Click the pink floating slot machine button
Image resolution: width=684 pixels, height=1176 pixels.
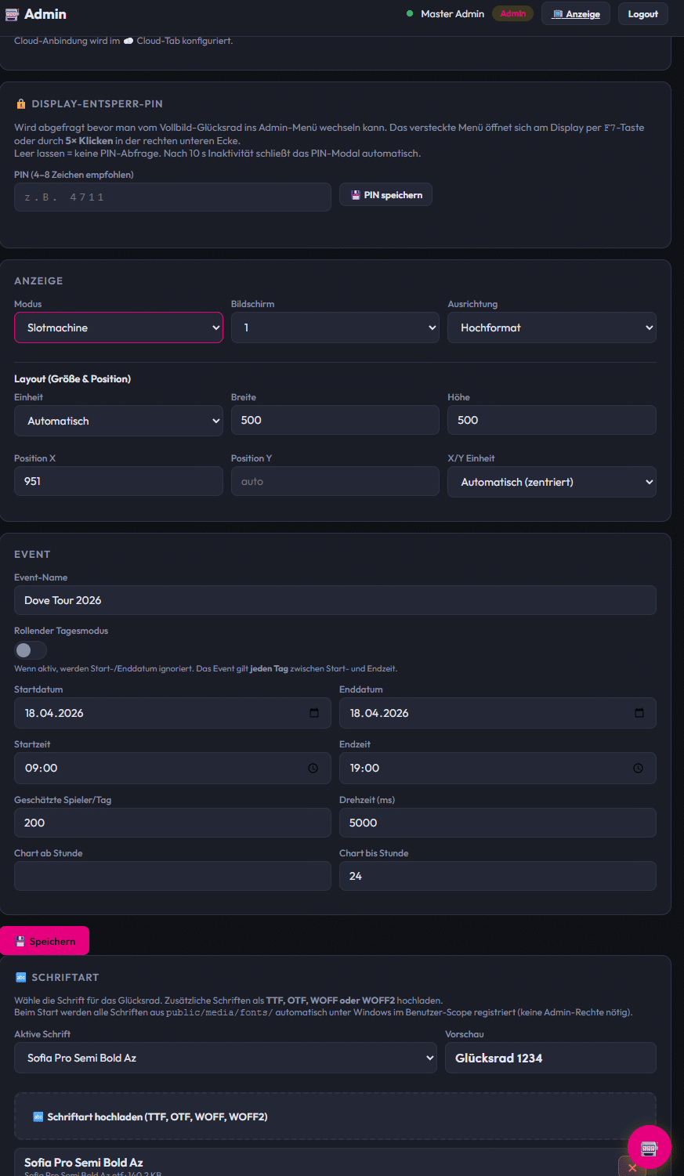[649, 1147]
